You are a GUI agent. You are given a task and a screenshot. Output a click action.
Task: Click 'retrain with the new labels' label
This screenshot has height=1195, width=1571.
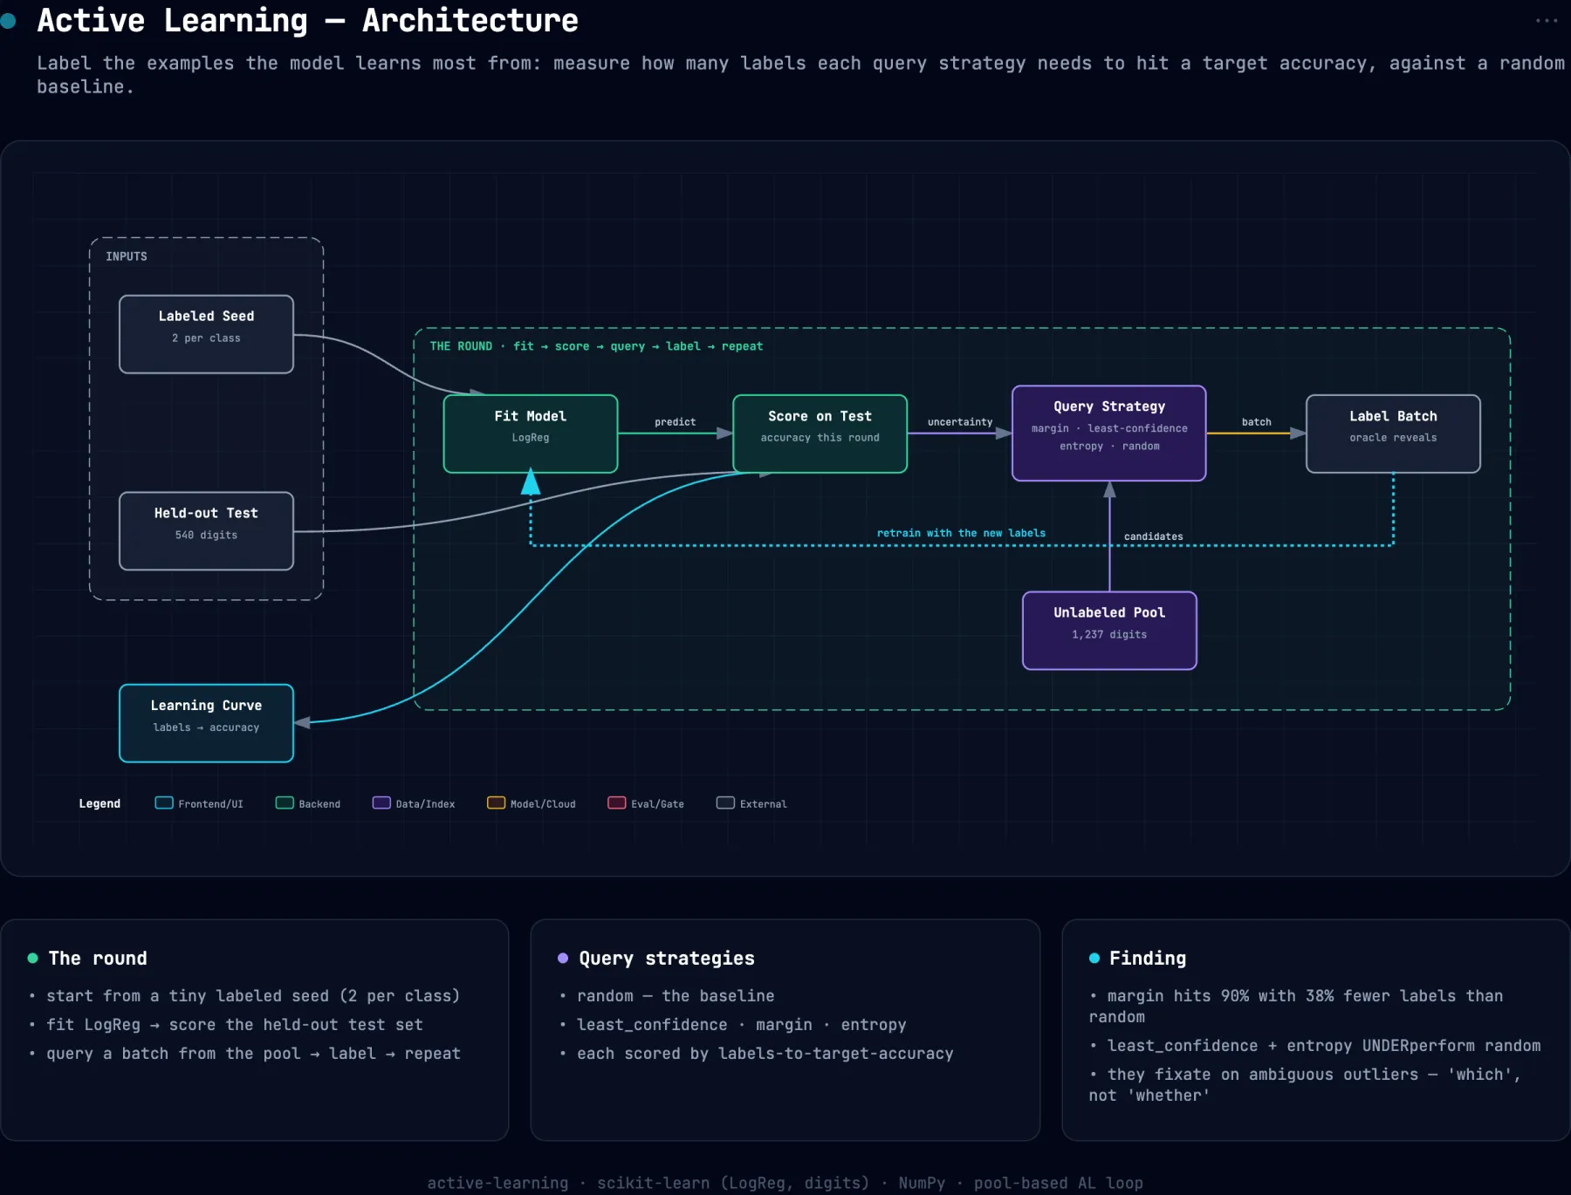click(961, 533)
